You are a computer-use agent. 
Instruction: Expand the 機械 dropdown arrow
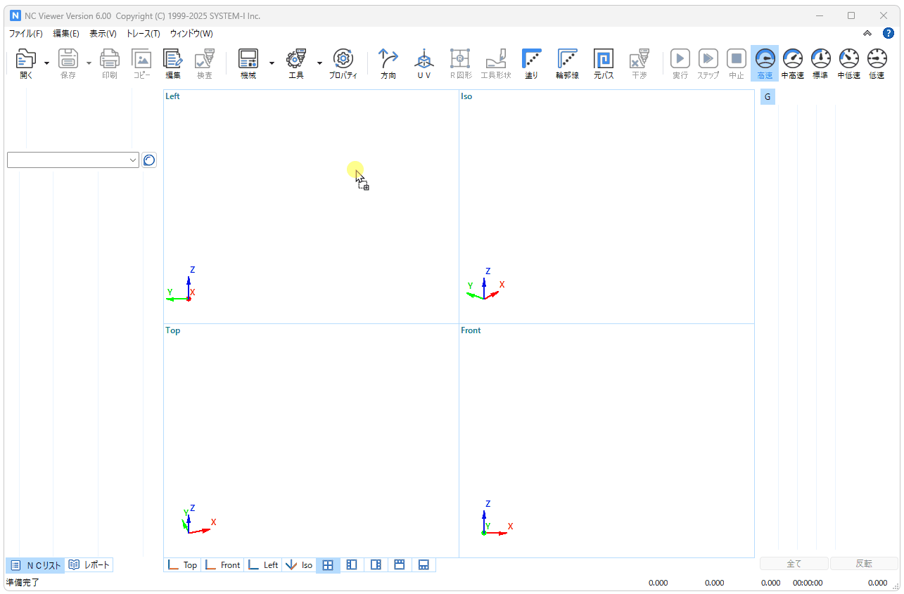[272, 63]
